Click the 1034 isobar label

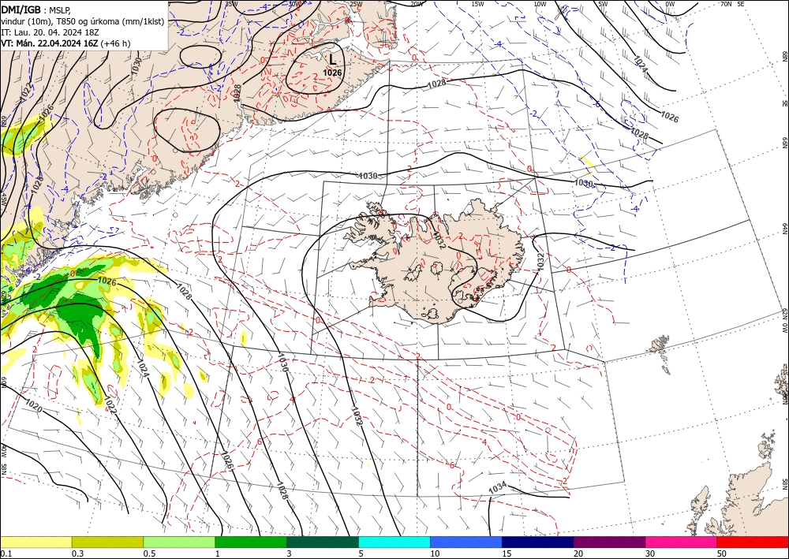click(x=498, y=488)
